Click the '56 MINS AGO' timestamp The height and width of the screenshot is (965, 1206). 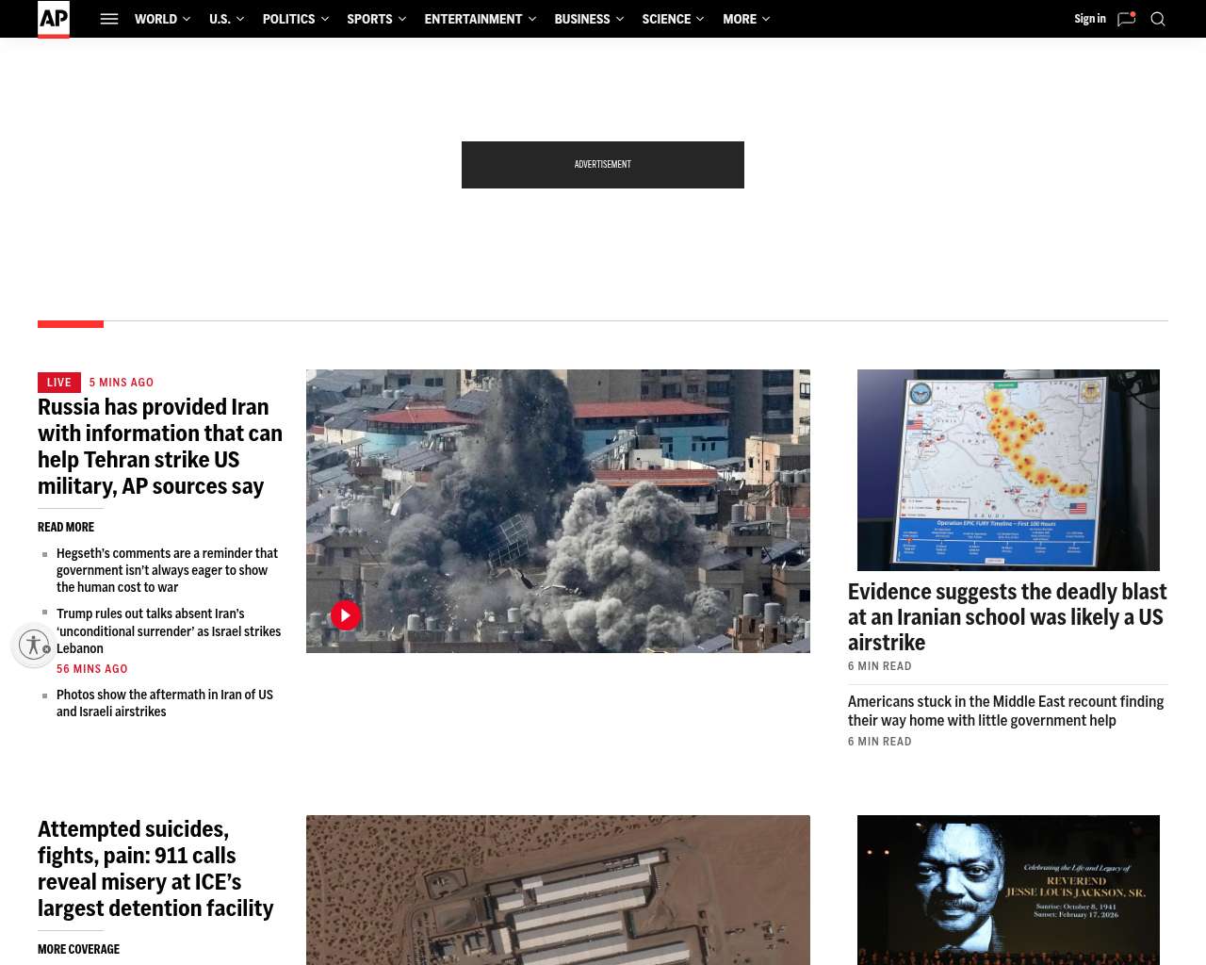click(x=92, y=669)
